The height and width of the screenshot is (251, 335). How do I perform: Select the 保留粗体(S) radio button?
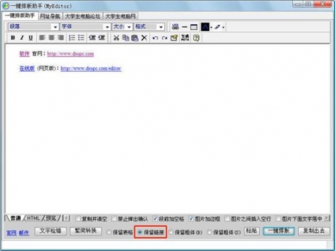tap(209, 232)
